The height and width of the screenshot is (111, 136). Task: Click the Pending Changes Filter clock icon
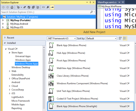pyautogui.click(x=18, y=7)
